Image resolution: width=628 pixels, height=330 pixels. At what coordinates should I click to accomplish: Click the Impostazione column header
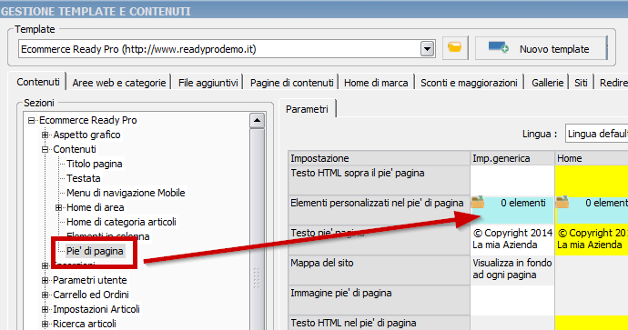[x=379, y=158]
